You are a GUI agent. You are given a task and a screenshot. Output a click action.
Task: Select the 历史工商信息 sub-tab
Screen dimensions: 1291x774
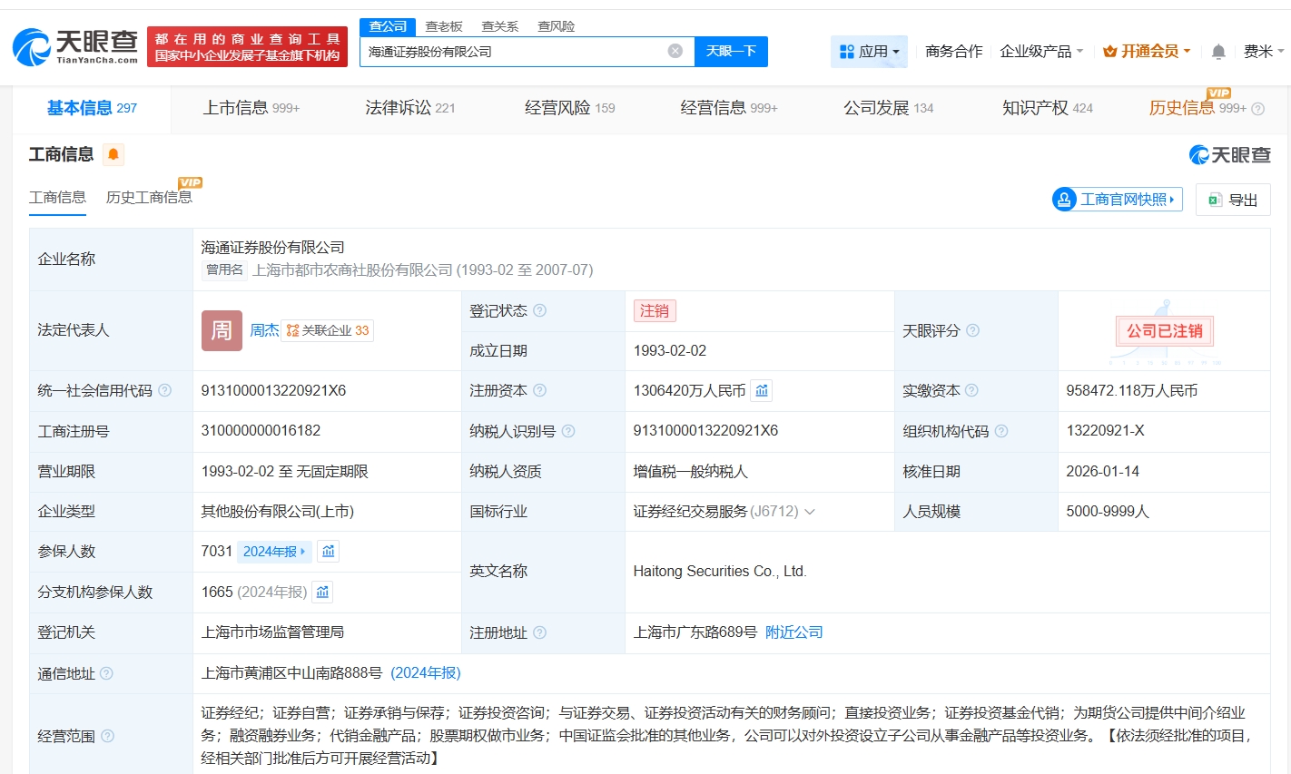coord(149,198)
